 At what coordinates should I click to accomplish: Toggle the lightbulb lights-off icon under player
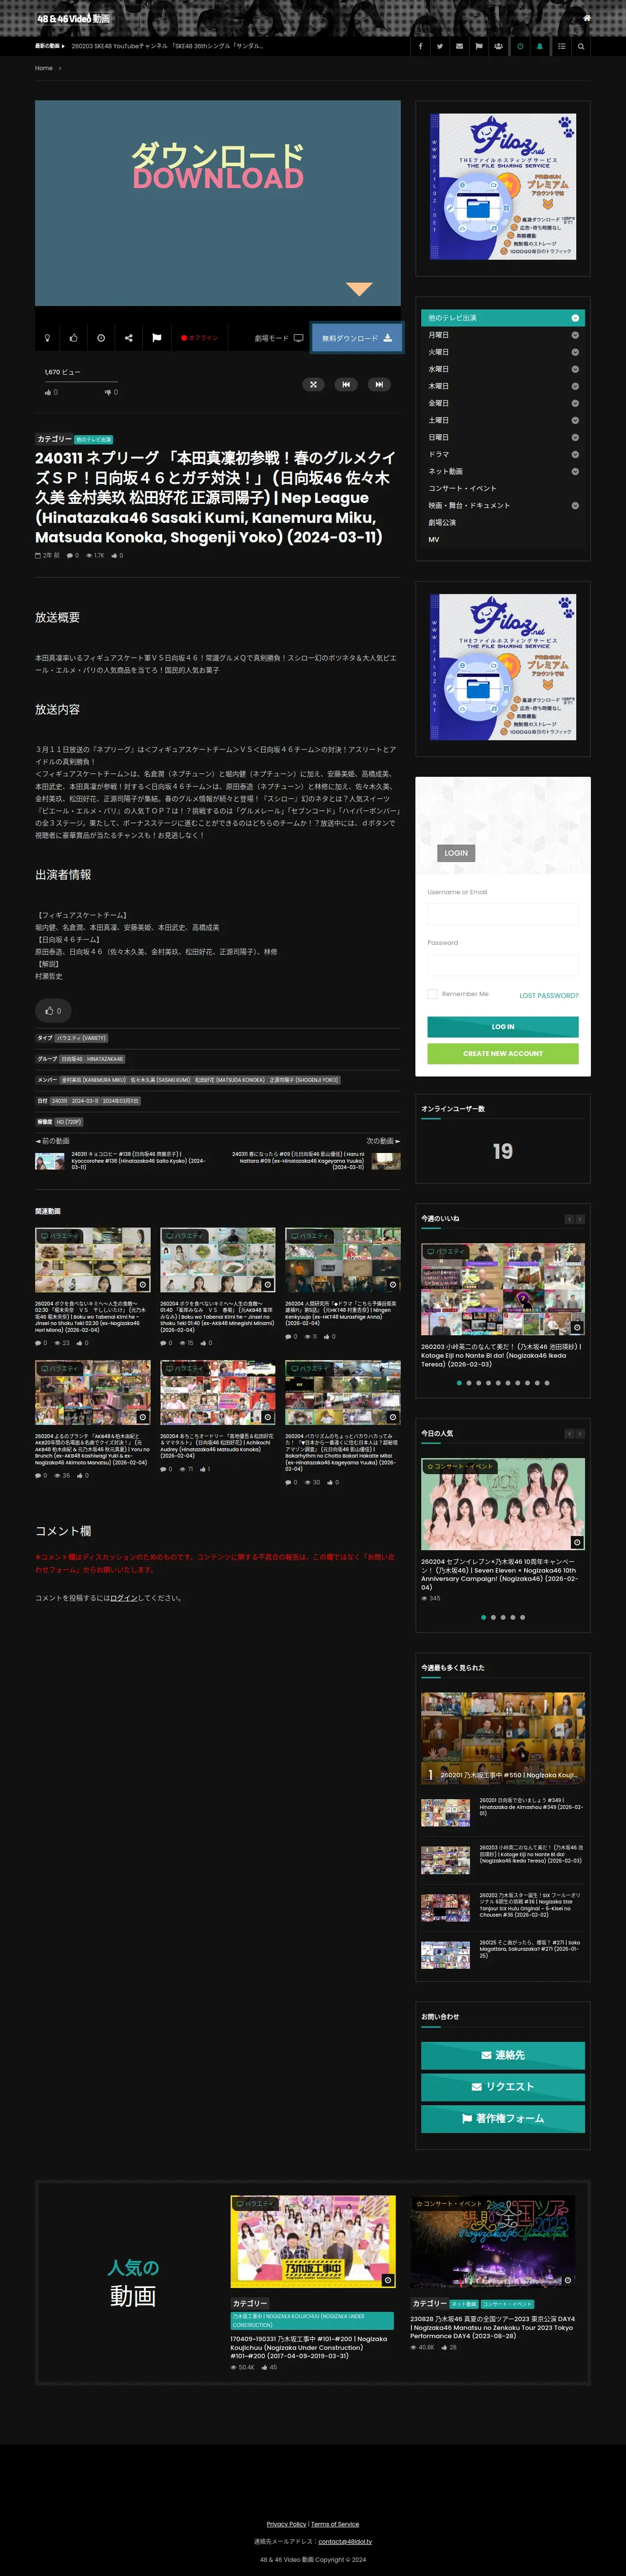point(47,338)
